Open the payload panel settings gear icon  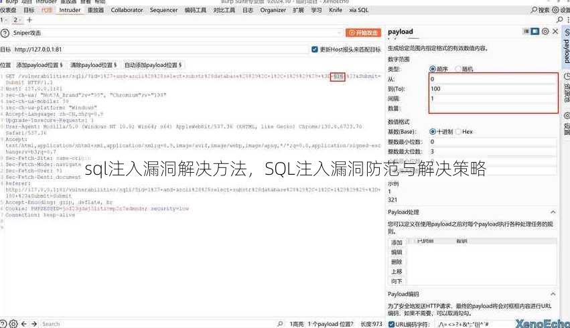pyautogui.click(x=545, y=31)
